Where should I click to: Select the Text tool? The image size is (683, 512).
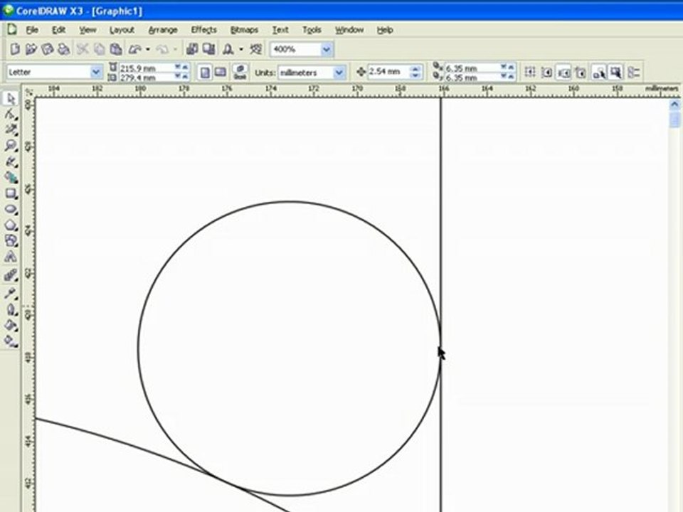point(11,257)
